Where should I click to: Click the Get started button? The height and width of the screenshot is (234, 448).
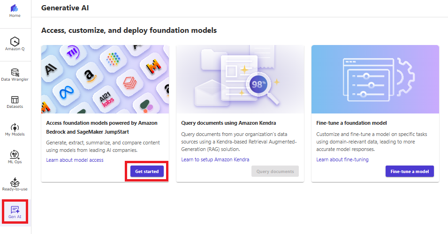[147, 172]
